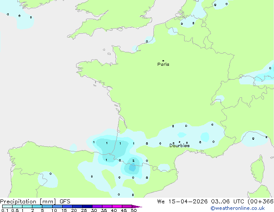Select the 20–25 mm legend color swatch

click(x=77, y=206)
